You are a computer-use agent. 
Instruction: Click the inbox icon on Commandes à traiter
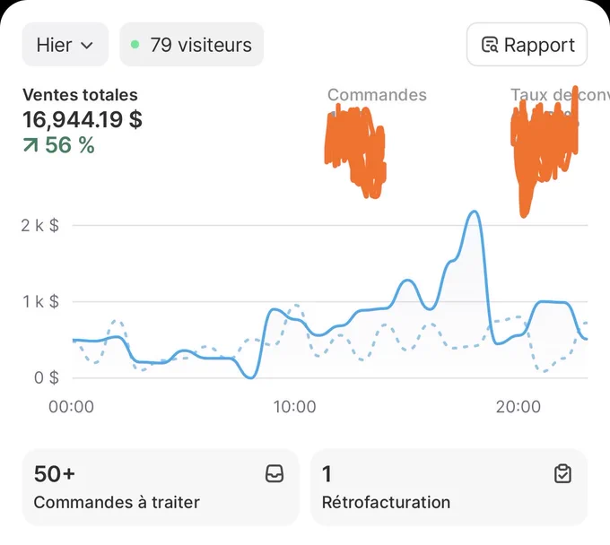(x=274, y=474)
